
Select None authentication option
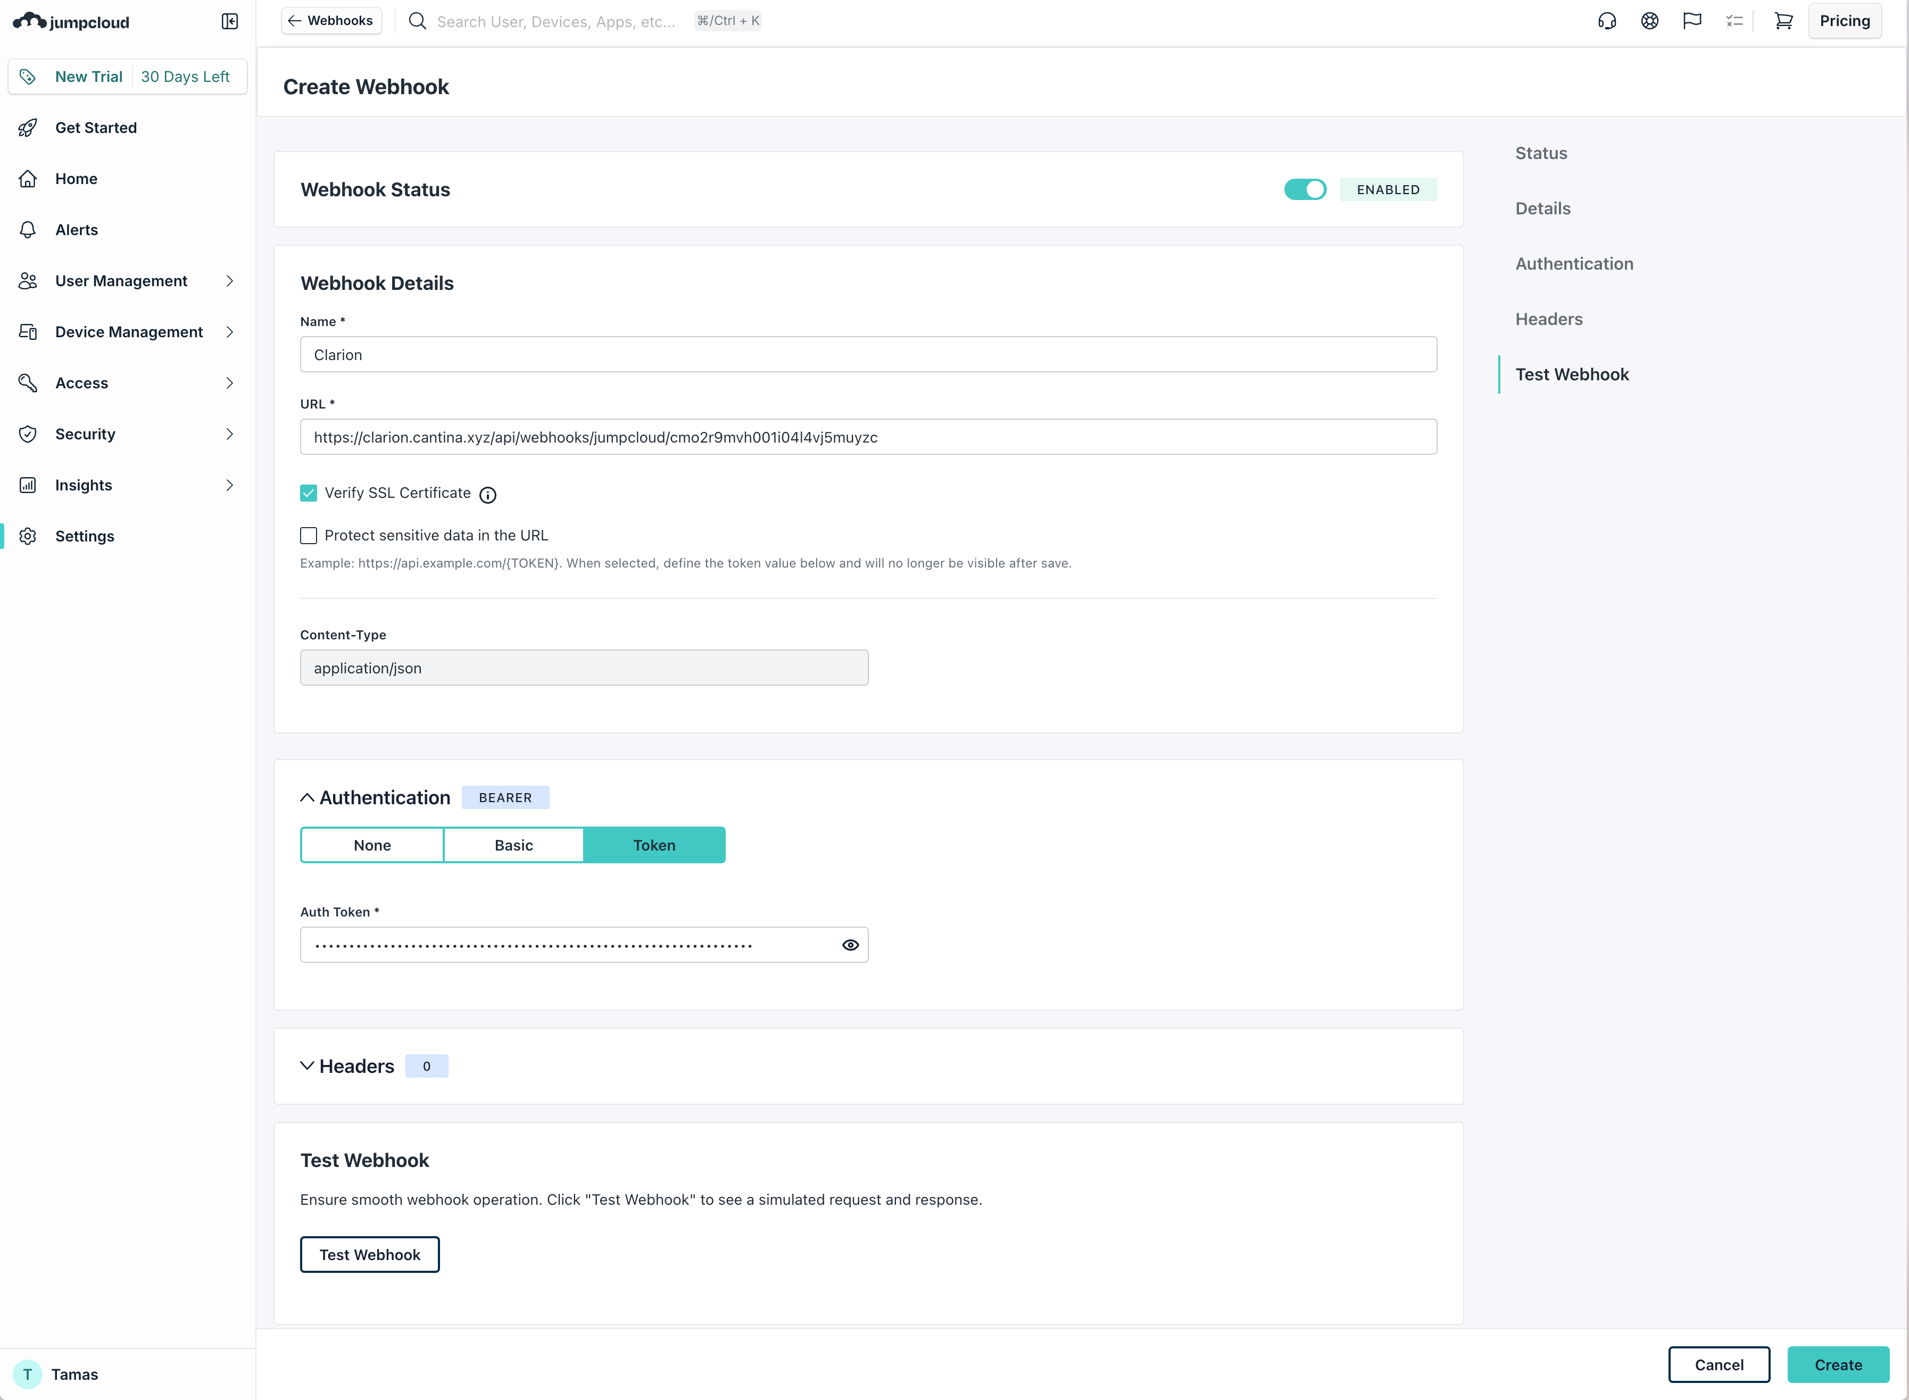point(372,845)
